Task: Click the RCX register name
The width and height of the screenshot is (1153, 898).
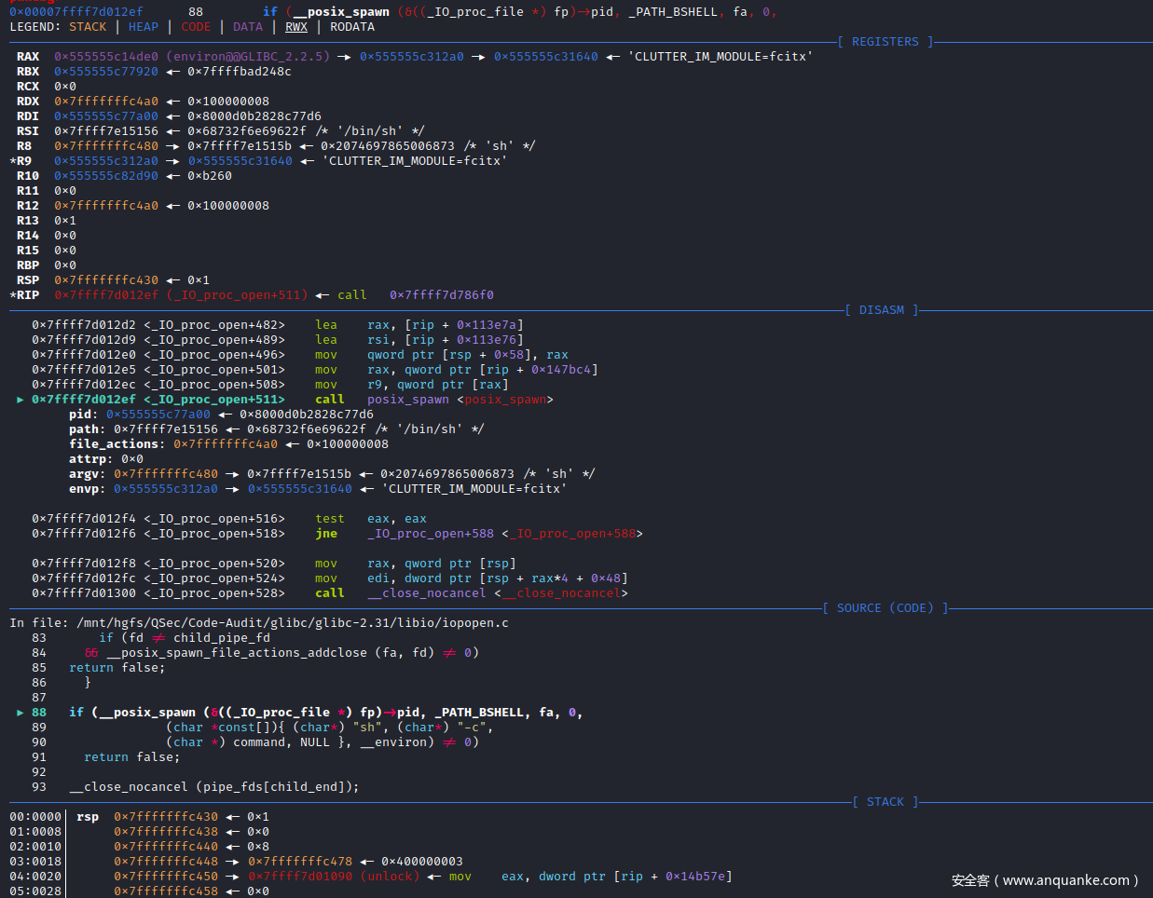Action: point(28,87)
